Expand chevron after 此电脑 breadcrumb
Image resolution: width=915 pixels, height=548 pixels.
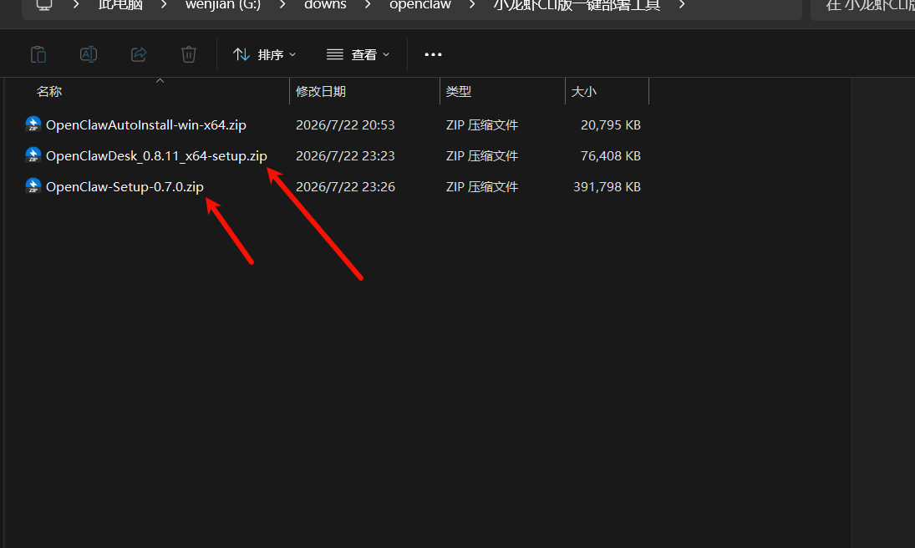tap(164, 5)
